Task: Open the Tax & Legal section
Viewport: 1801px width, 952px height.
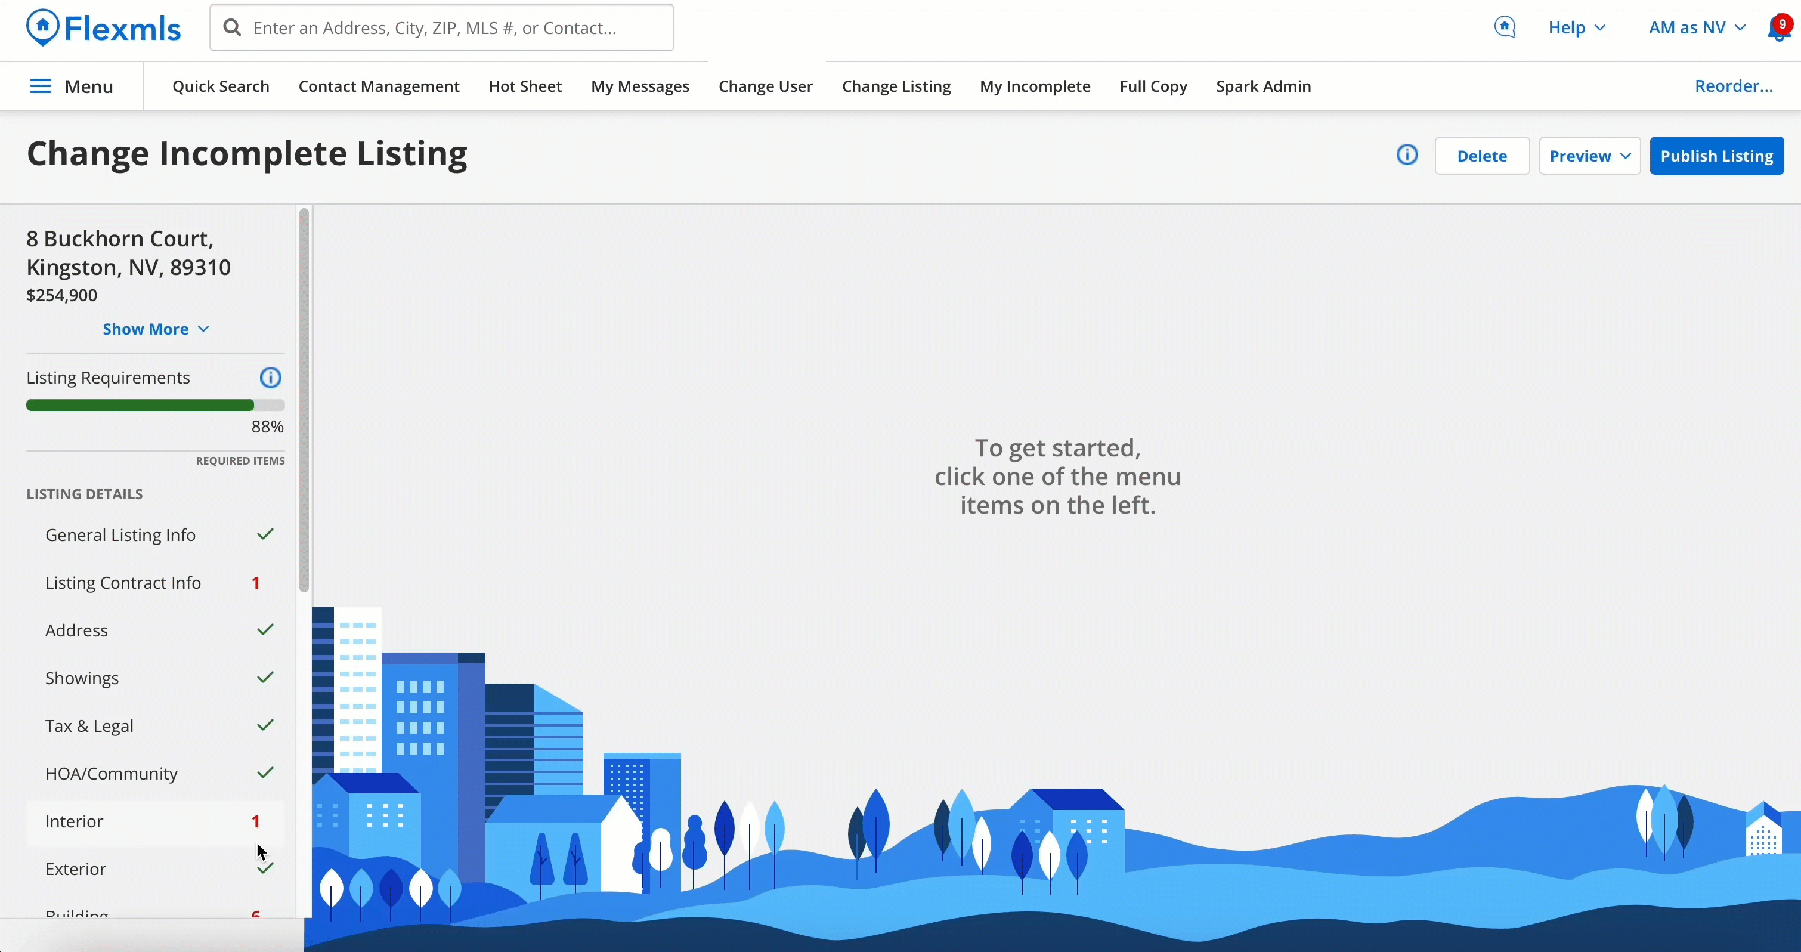Action: (x=155, y=725)
